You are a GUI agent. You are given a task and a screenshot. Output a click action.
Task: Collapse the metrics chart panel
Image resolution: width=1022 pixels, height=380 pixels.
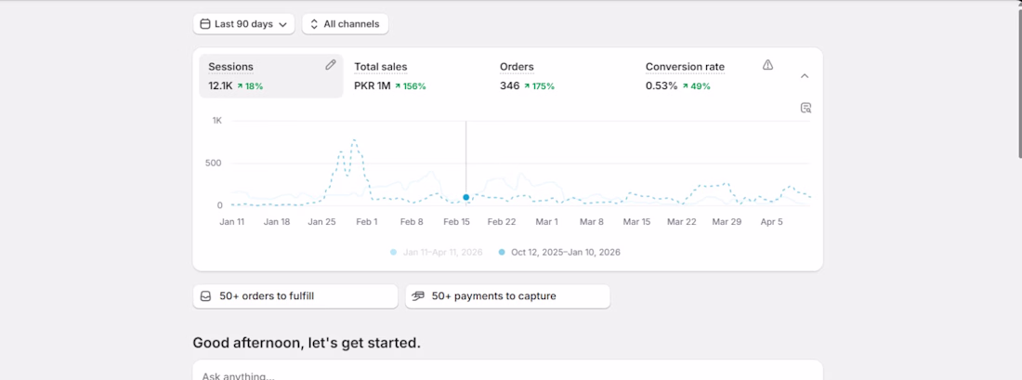pyautogui.click(x=805, y=76)
